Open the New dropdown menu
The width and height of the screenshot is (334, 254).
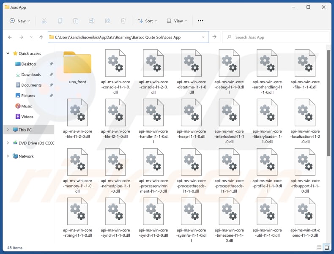[x=19, y=21]
